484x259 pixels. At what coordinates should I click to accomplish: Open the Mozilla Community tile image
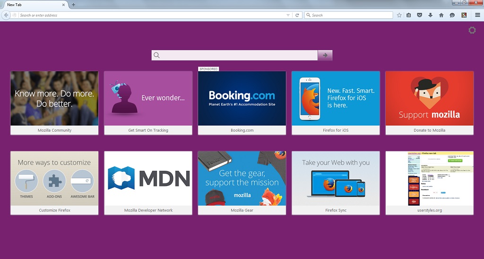(54, 98)
